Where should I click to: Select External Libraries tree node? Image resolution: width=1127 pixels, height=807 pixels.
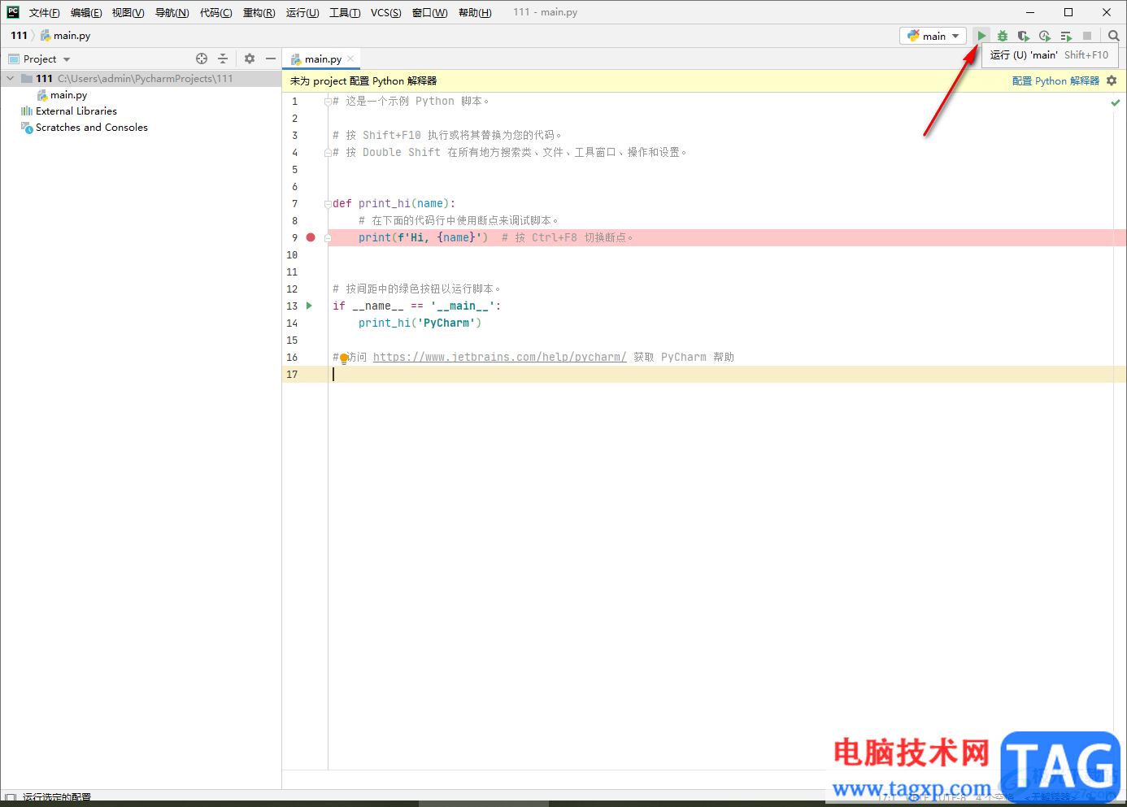76,111
